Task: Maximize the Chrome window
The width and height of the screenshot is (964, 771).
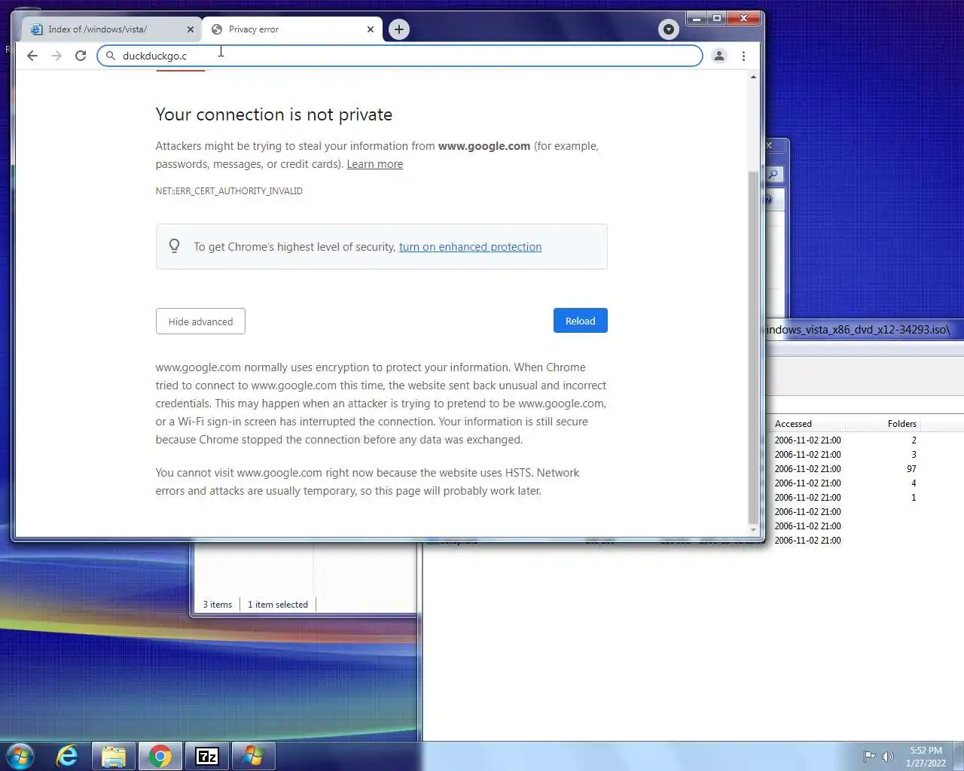Action: [717, 18]
